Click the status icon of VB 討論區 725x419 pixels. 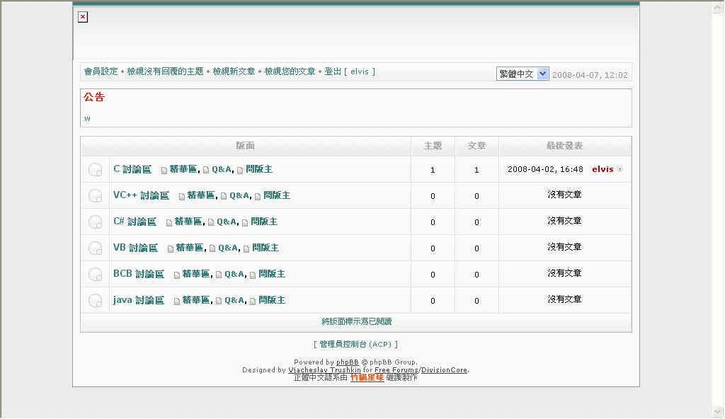point(96,248)
